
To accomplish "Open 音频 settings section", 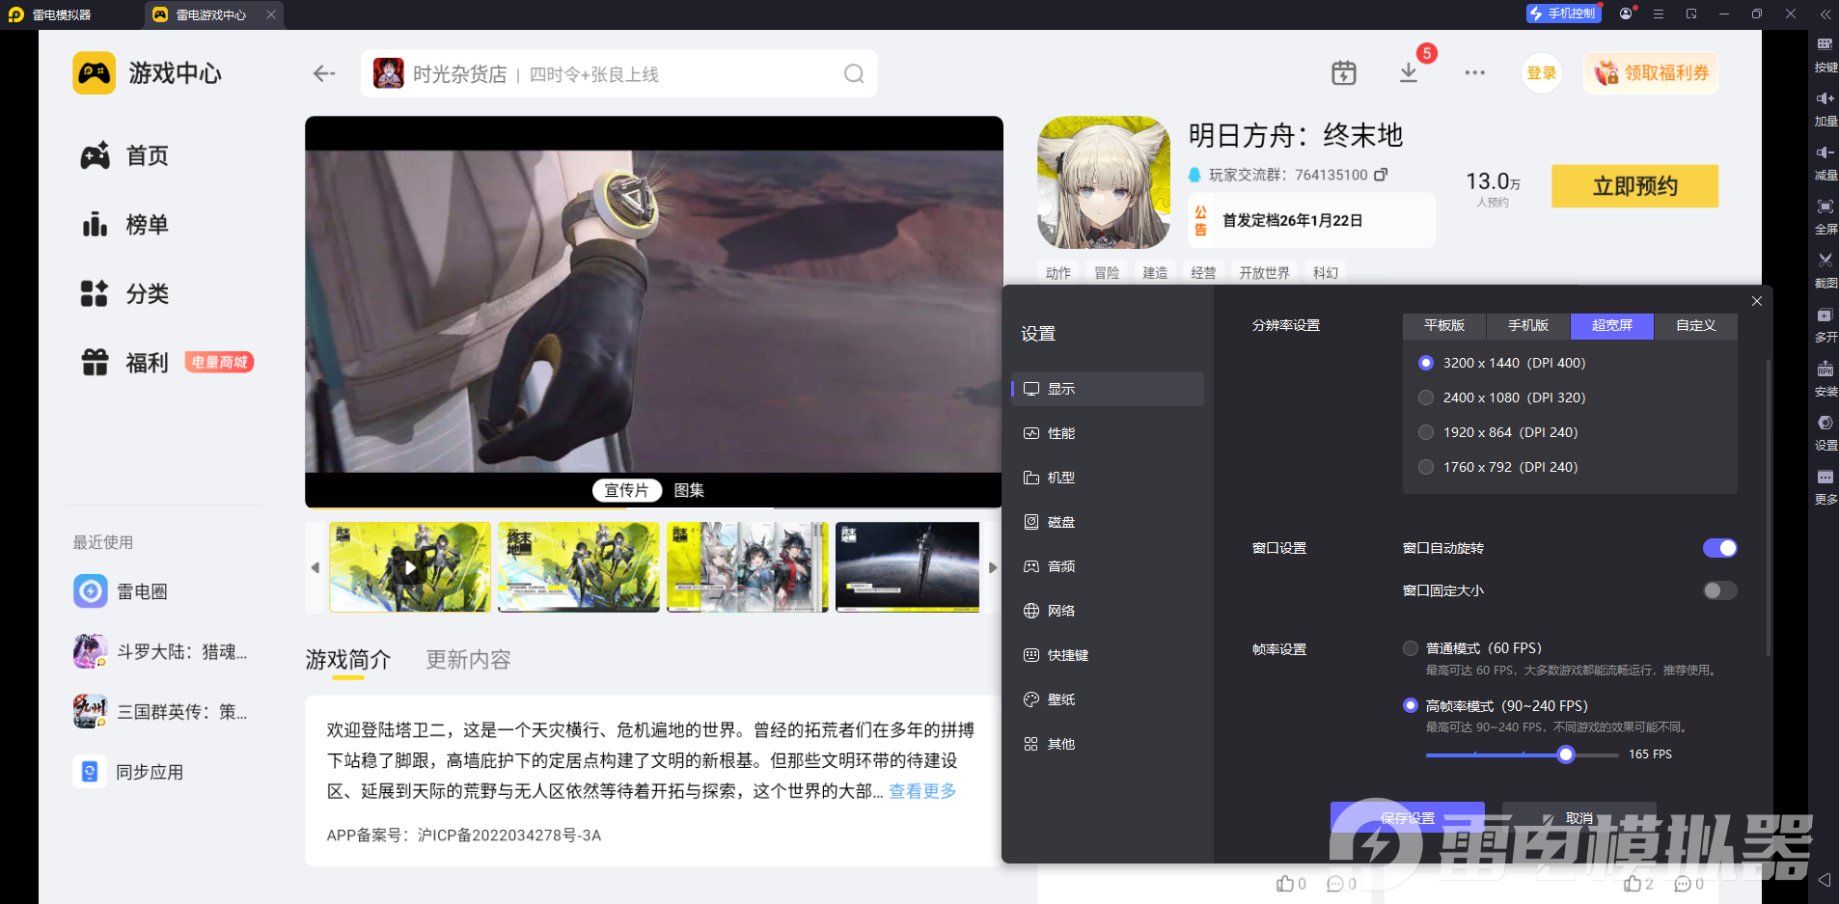I will (1108, 566).
